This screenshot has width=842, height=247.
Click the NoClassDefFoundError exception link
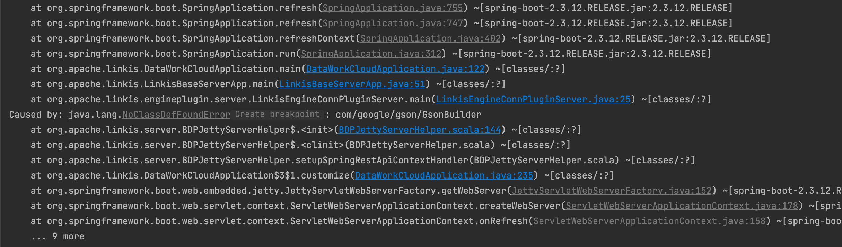(x=176, y=115)
